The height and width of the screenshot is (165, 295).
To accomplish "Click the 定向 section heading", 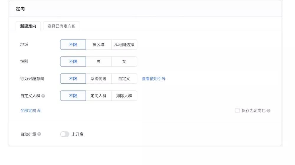I will (x=20, y=9).
